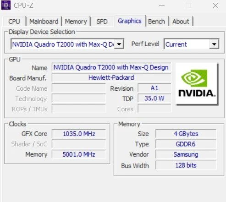Viewport: 226px width, 202px height.
Task: Click the empty Shader / SoC field
Action: [79, 144]
